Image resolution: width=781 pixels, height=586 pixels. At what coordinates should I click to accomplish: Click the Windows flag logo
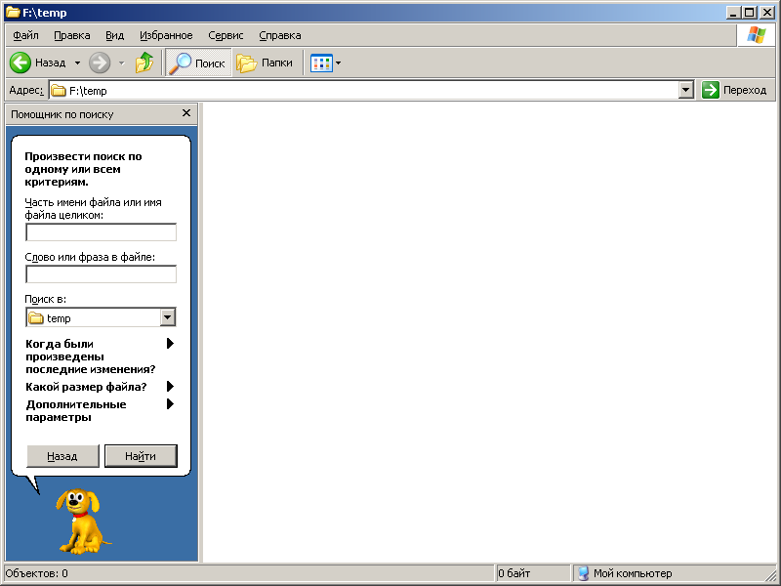pos(756,35)
